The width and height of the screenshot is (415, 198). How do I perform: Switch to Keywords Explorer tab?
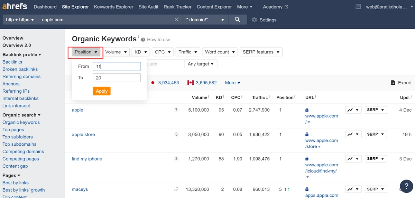point(113,7)
